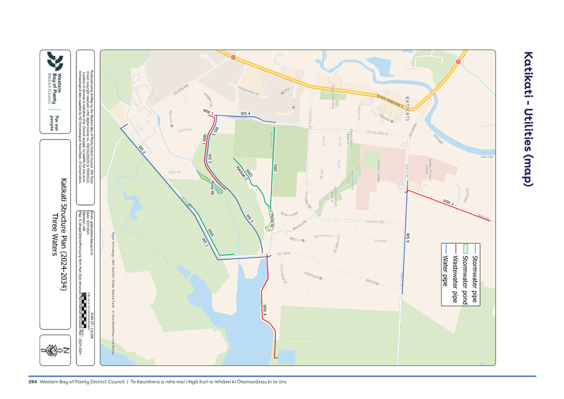Click the Katikati College map label
The width and height of the screenshot is (564, 399).
click(x=378, y=171)
